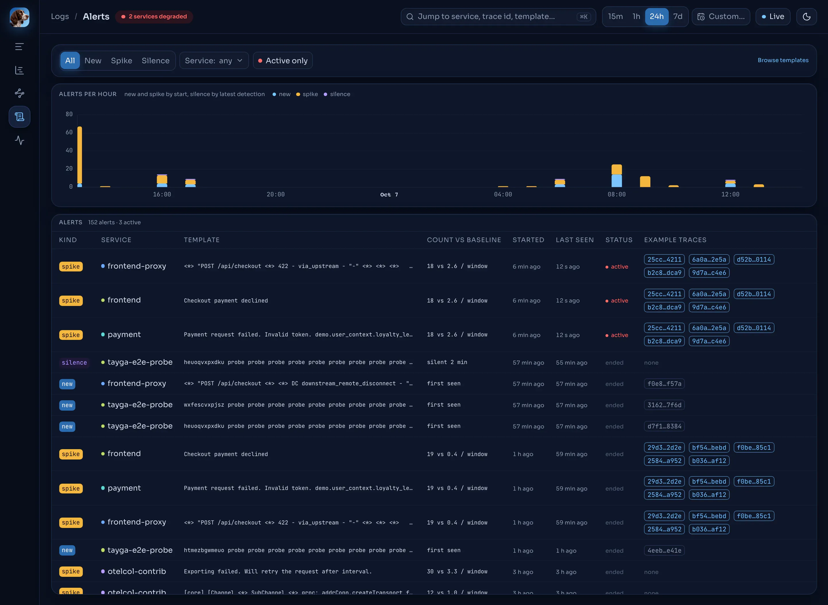Open the Custom time range picker
Image resolution: width=828 pixels, height=605 pixels.
coord(721,16)
